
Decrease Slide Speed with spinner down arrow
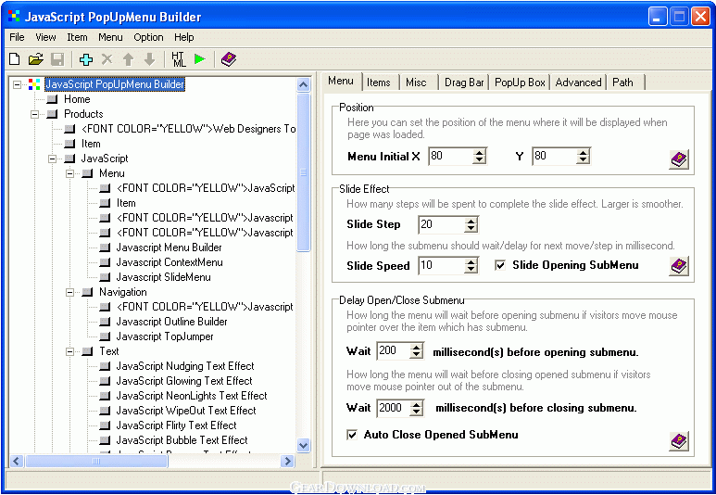(471, 270)
